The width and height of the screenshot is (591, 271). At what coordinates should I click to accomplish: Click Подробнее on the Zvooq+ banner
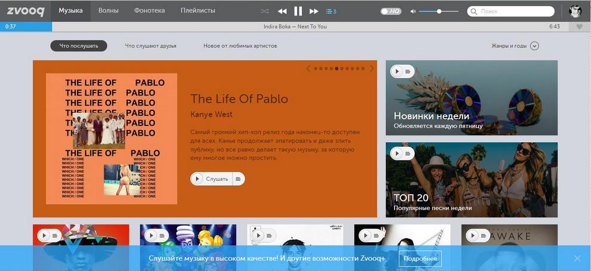click(x=420, y=258)
